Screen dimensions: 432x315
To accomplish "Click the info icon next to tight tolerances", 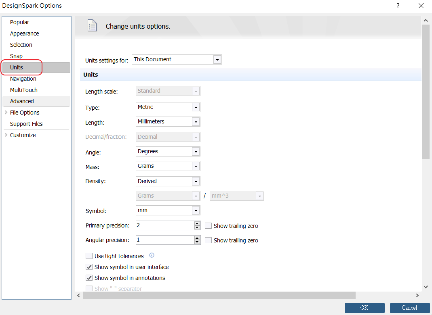I will [152, 255].
